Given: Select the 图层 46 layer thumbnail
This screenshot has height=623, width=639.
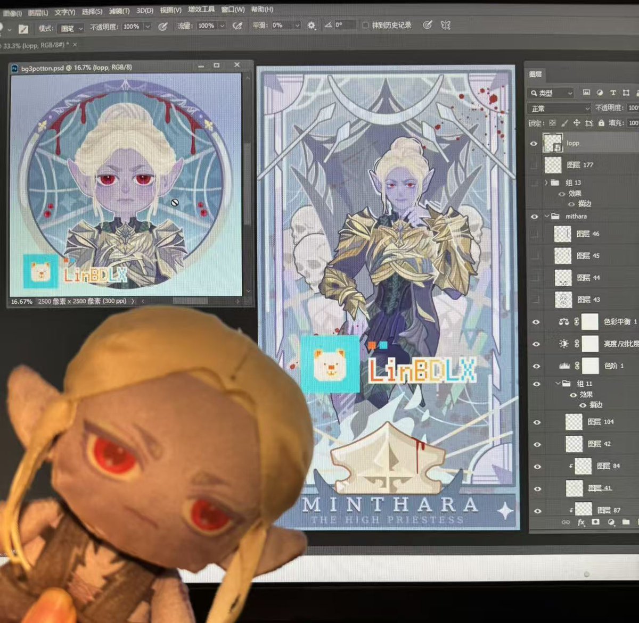Looking at the screenshot, I should point(563,234).
